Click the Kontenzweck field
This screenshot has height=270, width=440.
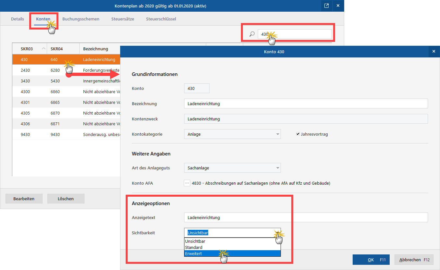pyautogui.click(x=306, y=119)
